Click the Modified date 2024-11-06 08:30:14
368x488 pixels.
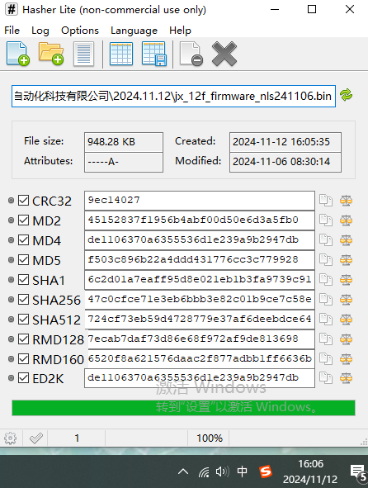(285, 162)
